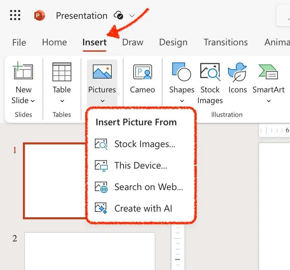Click the New Slide icon

pyautogui.click(x=23, y=71)
